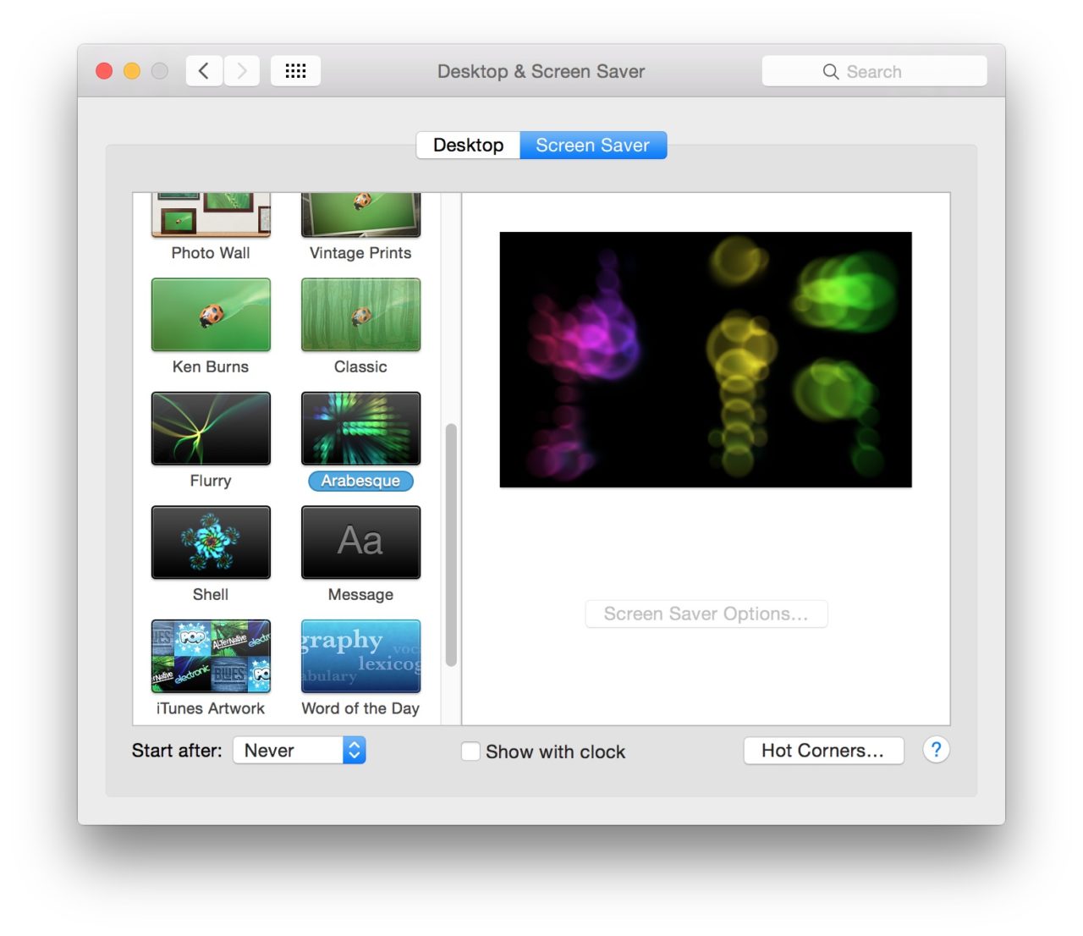Image resolution: width=1083 pixels, height=936 pixels.
Task: Choose the Ken Burns screen saver thumbnail
Action: 211,315
